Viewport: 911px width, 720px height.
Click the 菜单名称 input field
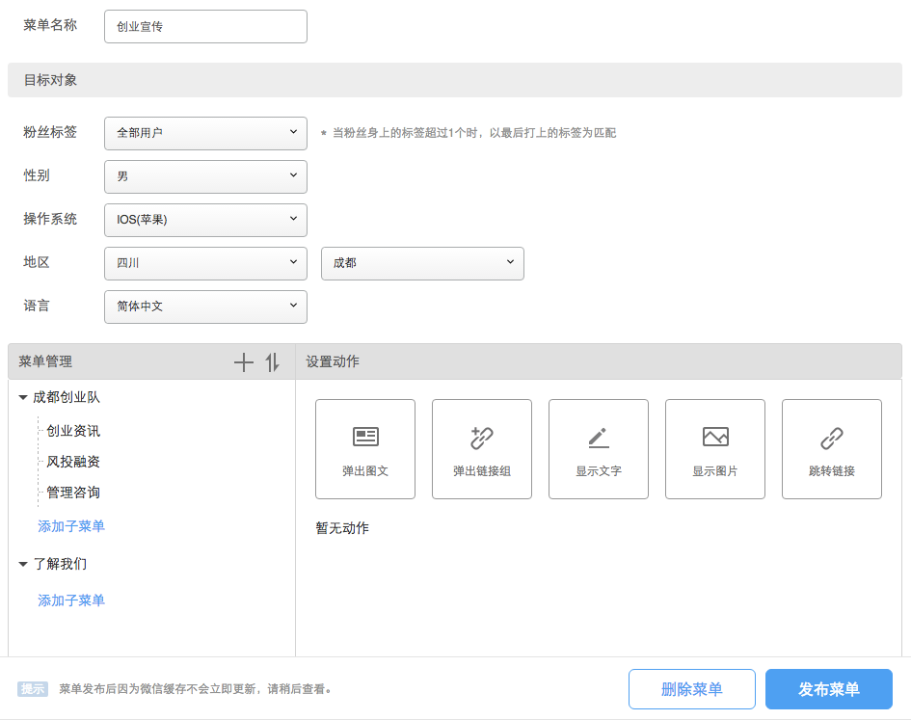tap(205, 27)
